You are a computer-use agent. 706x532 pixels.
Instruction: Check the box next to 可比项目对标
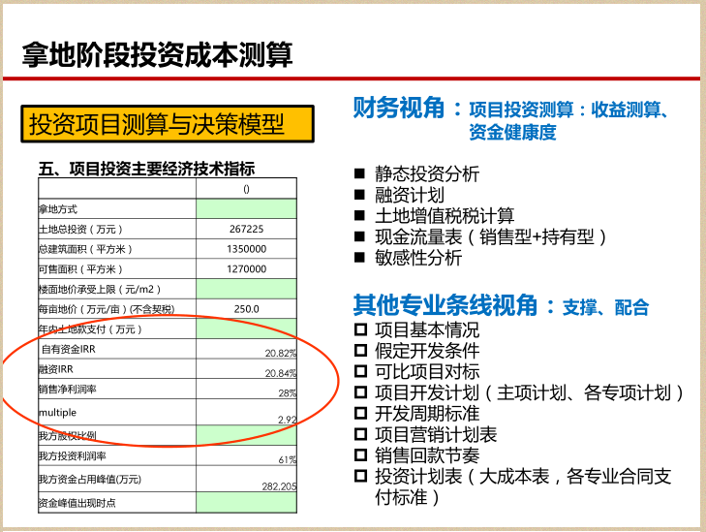[360, 372]
